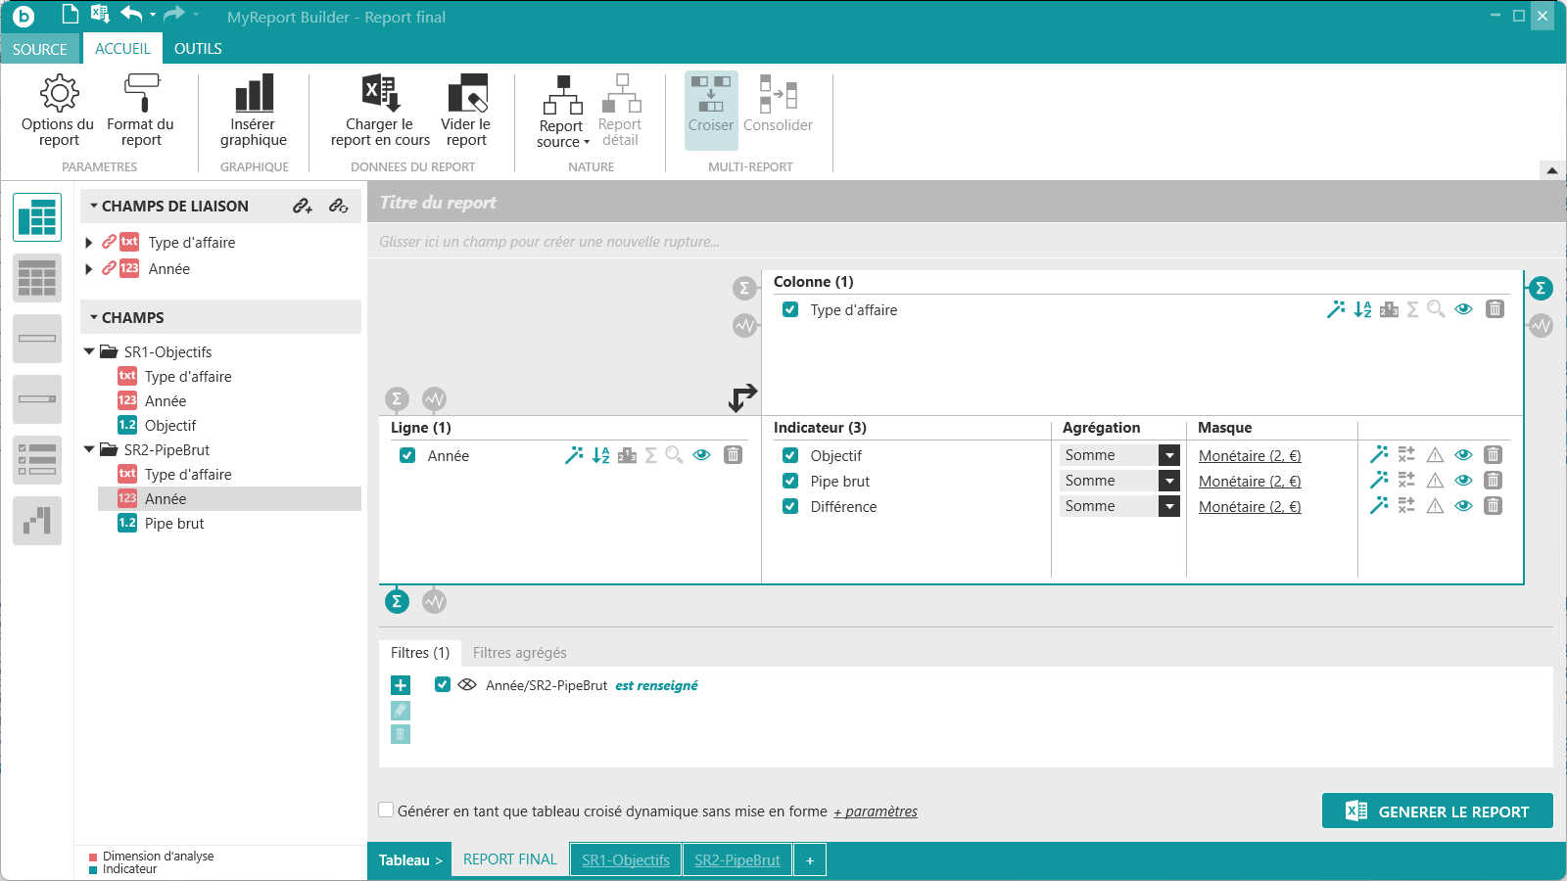Enable generate as pivot table checkbox

point(387,811)
